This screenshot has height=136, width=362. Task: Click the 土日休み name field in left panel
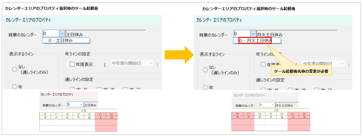(105, 34)
